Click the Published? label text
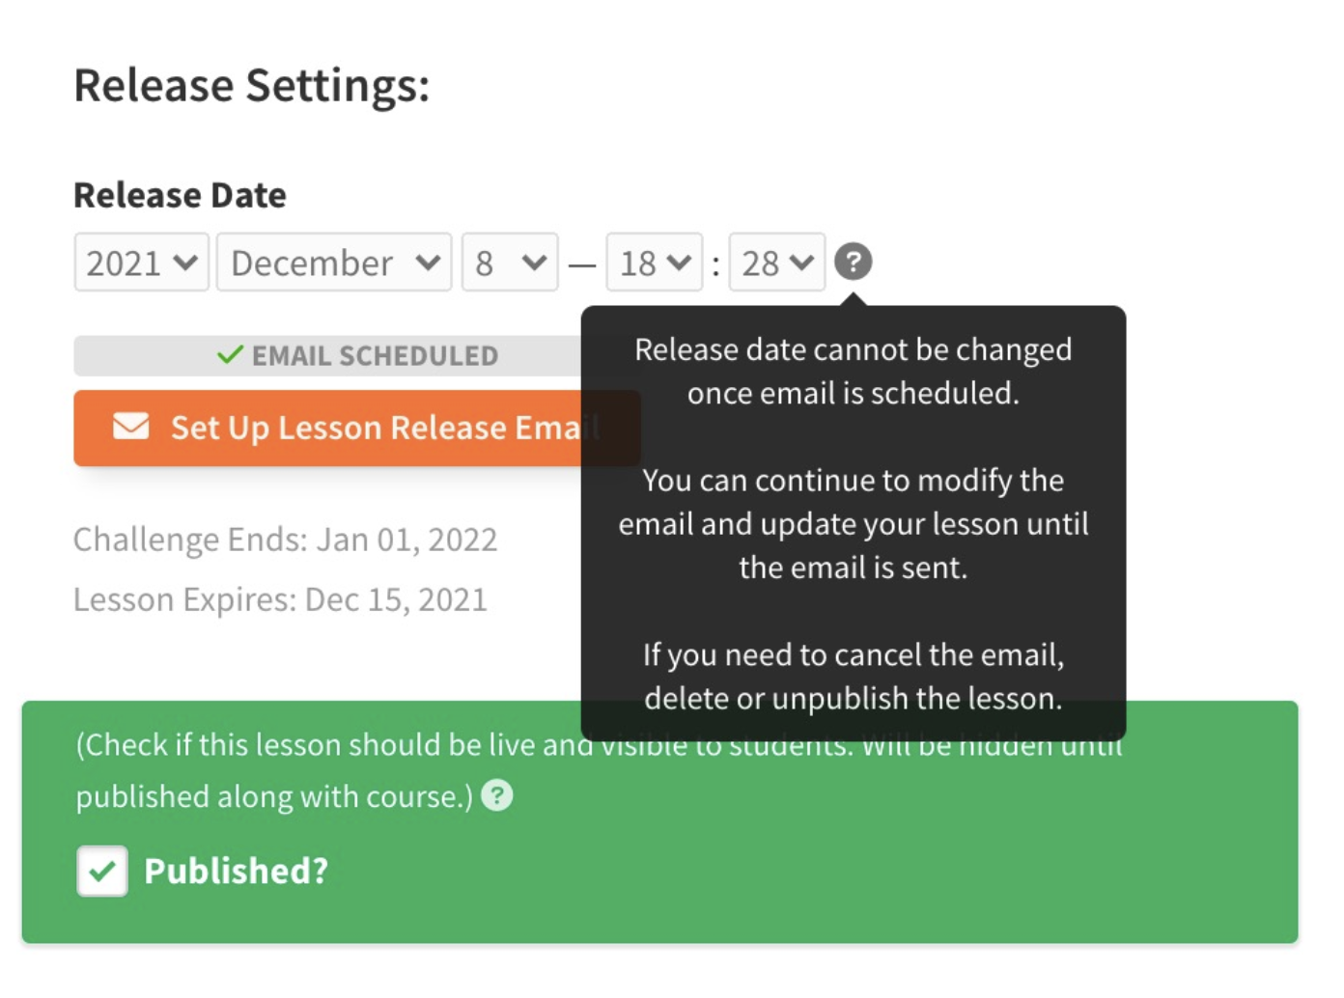This screenshot has height=998, width=1344. tap(237, 871)
